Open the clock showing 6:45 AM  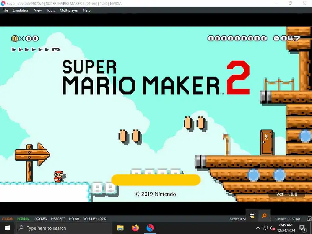286,228
